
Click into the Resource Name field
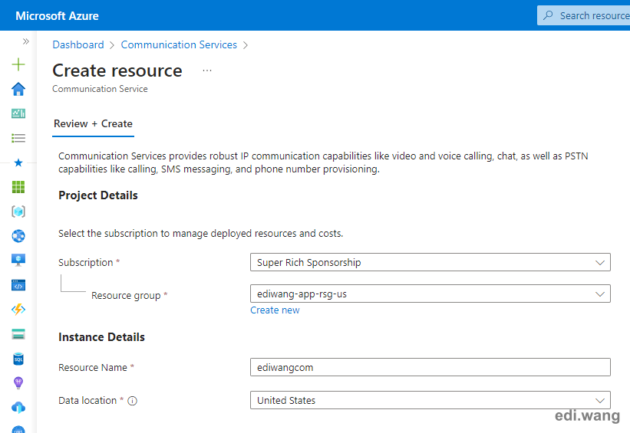(x=430, y=367)
